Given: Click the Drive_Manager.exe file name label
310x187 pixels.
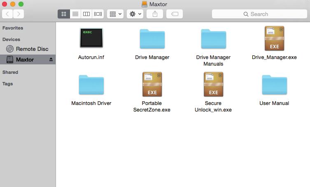Looking at the screenshot, I should [275, 57].
